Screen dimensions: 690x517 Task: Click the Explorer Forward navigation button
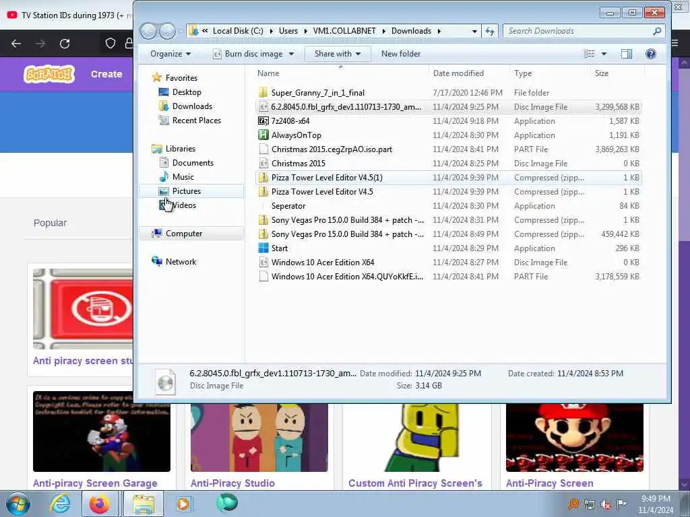[167, 31]
